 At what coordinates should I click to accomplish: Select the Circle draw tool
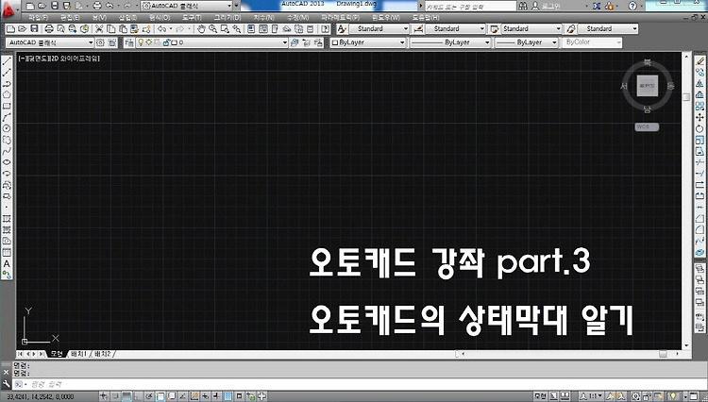pos(7,128)
